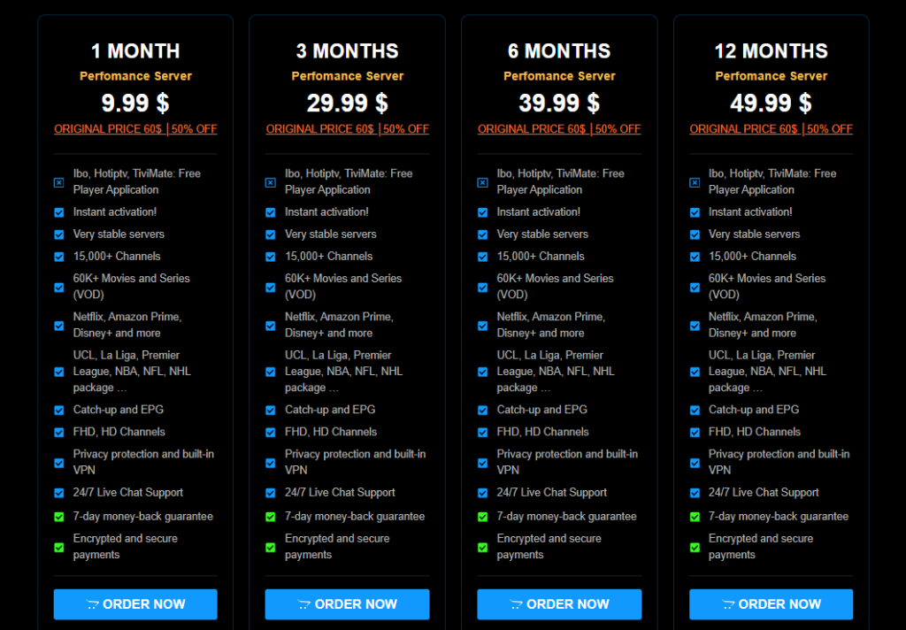Click the green check beside Encrypted payments in 12 Months plan
This screenshot has height=630, width=906.
695,547
